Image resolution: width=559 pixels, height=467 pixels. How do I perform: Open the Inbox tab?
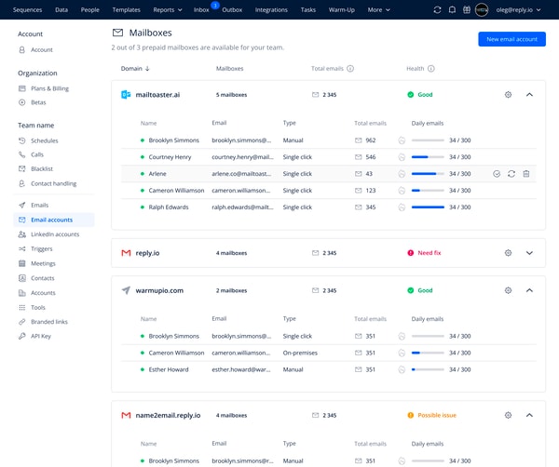pos(201,10)
